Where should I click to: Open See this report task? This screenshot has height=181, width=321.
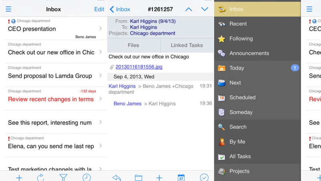click(50, 123)
